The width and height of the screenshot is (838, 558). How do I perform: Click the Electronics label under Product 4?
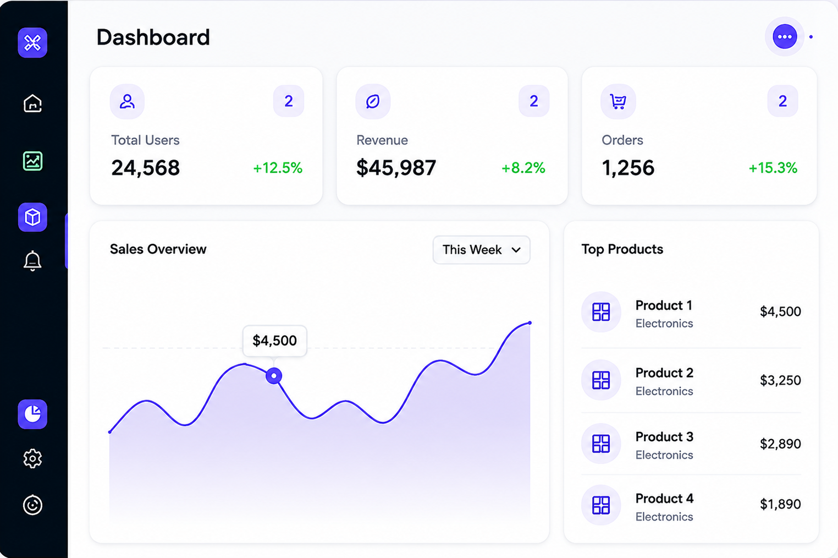tap(664, 517)
